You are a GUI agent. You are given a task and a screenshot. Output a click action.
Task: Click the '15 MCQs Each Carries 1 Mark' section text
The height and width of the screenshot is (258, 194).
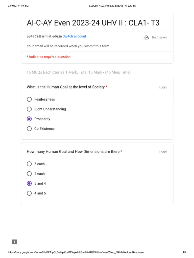(x=79, y=72)
